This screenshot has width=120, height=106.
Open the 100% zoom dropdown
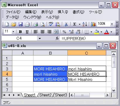(x=112, y=24)
